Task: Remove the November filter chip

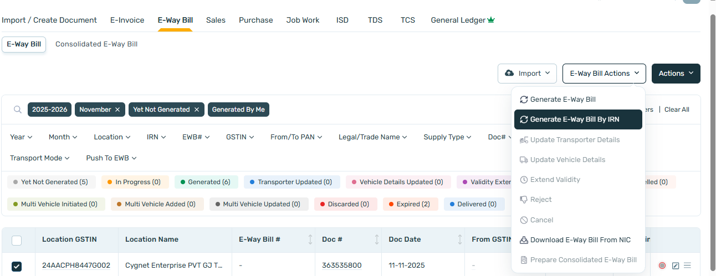Action: click(x=117, y=110)
